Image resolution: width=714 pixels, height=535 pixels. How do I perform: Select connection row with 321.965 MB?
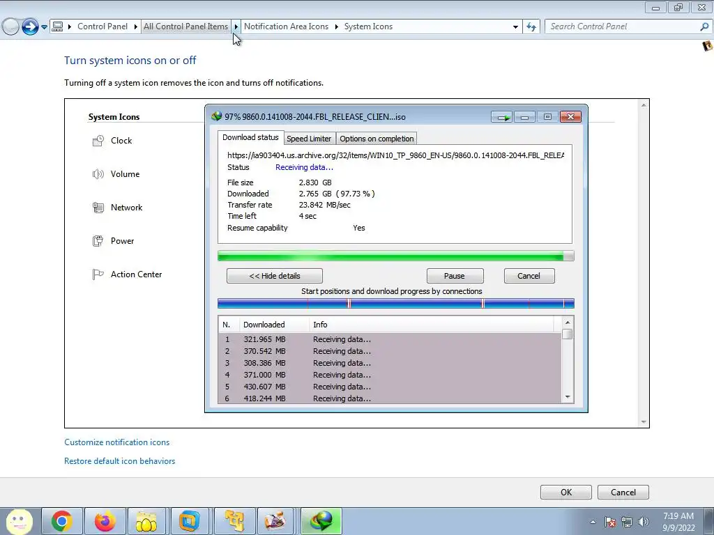click(x=390, y=339)
